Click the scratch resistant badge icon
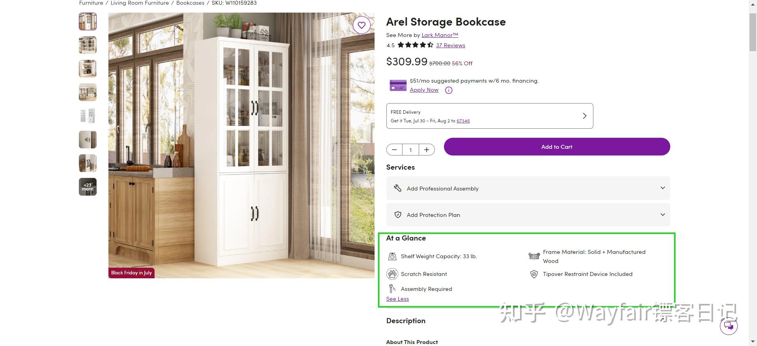The image size is (757, 346). [x=392, y=274]
